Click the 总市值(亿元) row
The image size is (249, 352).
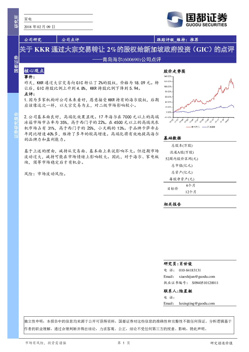click(200, 166)
